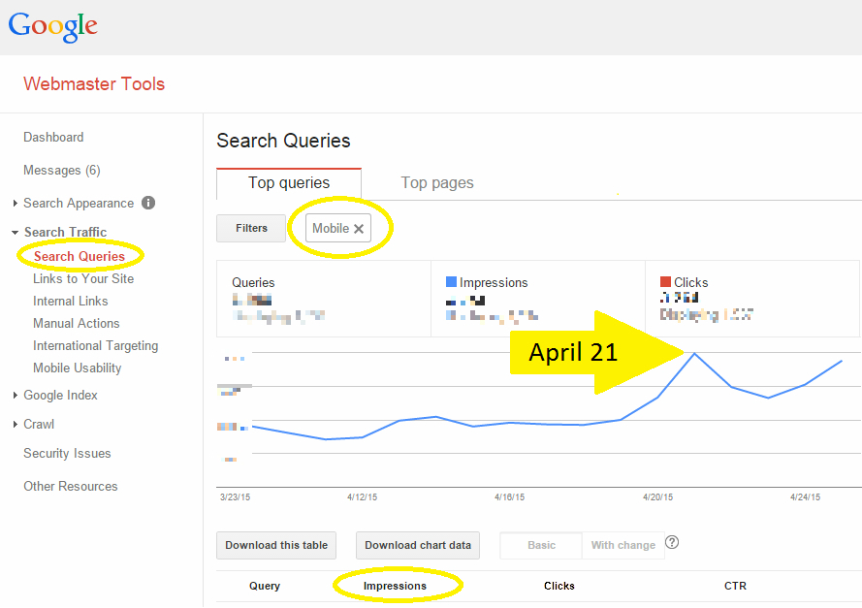
Task: Click the 4/20/15 date label on chart axis
Action: click(x=657, y=496)
